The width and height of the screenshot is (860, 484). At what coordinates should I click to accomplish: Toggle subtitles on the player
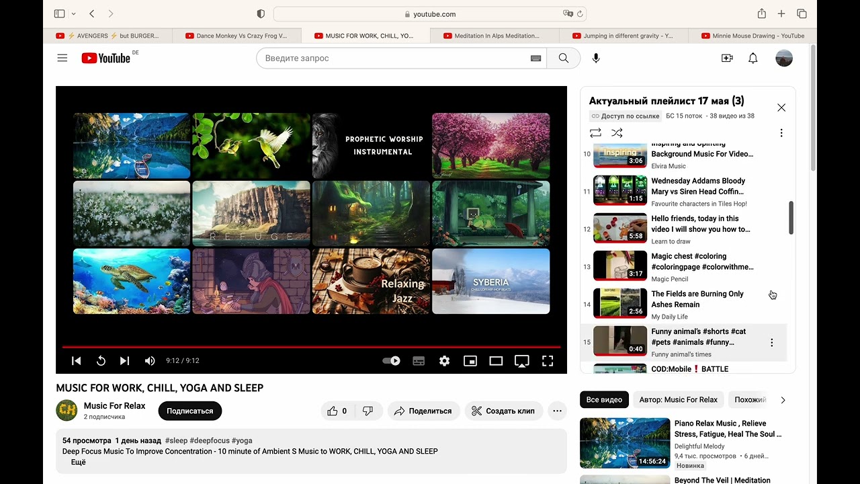coord(419,361)
